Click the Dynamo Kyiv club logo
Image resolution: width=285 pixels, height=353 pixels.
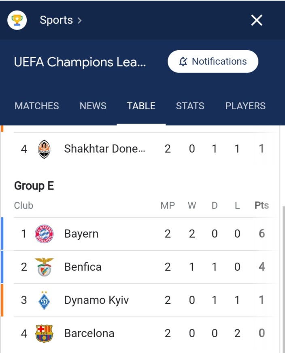[44, 300]
